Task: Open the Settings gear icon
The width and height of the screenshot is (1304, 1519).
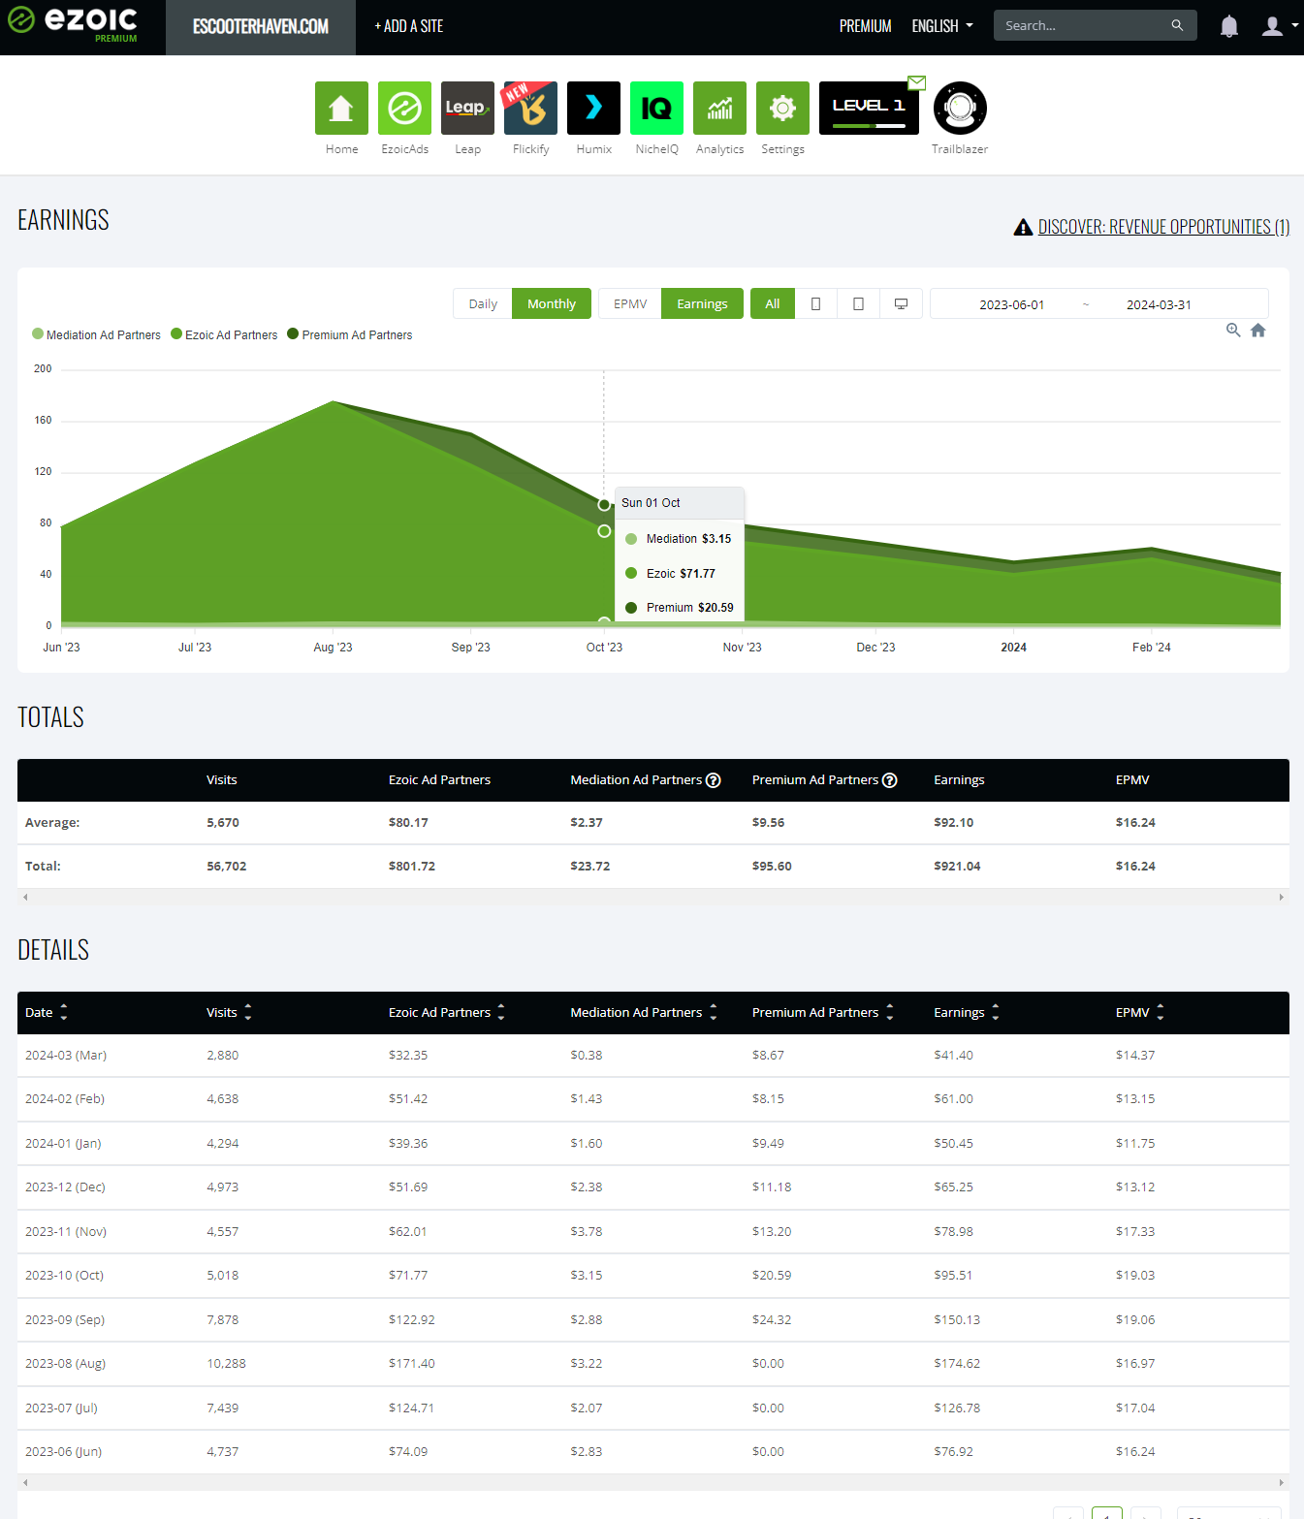Action: click(x=782, y=108)
